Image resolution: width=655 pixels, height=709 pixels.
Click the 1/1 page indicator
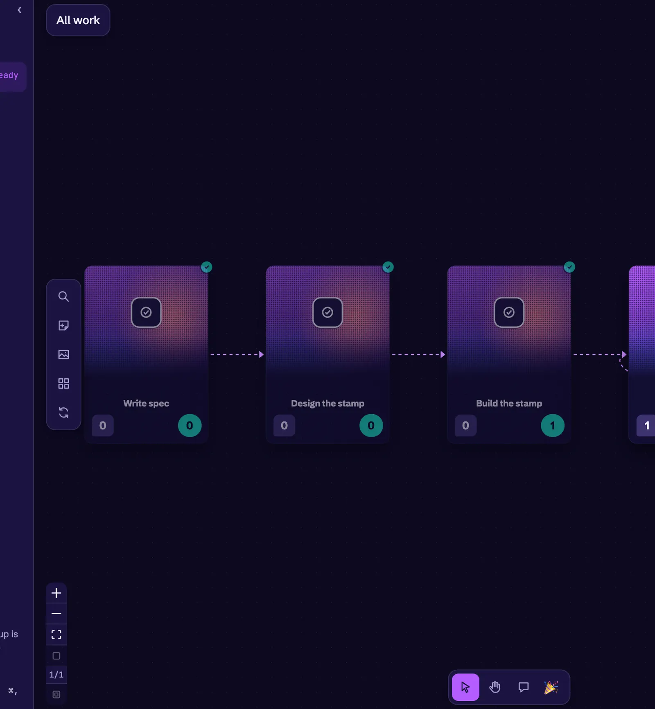click(56, 675)
